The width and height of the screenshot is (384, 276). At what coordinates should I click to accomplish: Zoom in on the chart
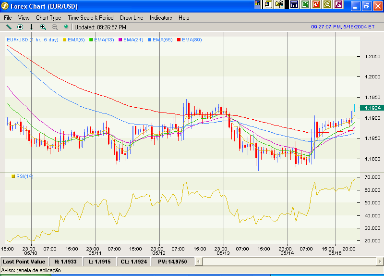click(43, 27)
